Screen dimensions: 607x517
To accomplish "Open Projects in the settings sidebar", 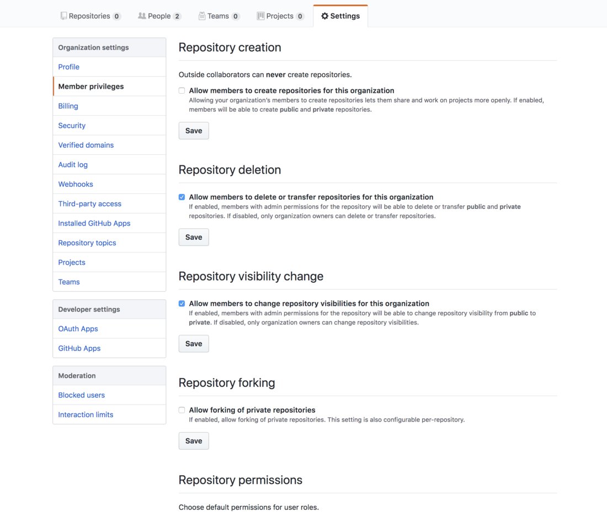I will [x=109, y=262].
